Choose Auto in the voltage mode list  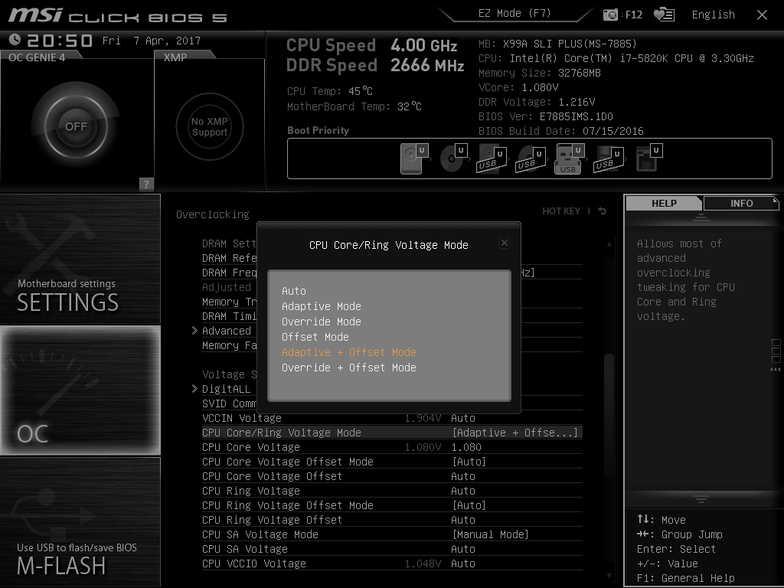293,291
